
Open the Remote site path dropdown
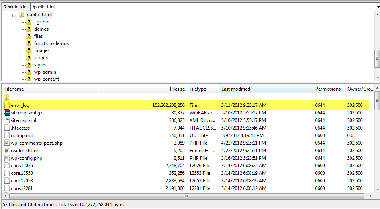[377, 7]
